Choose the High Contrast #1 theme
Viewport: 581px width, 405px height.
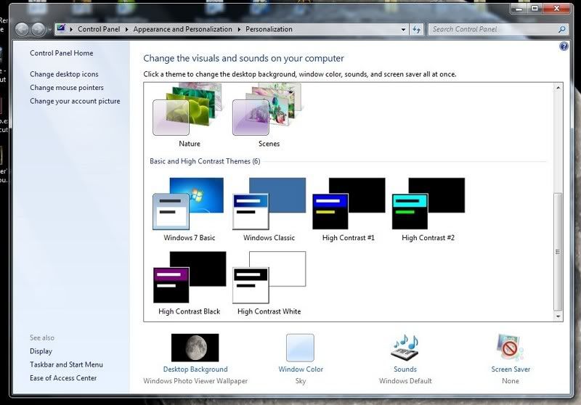point(349,204)
